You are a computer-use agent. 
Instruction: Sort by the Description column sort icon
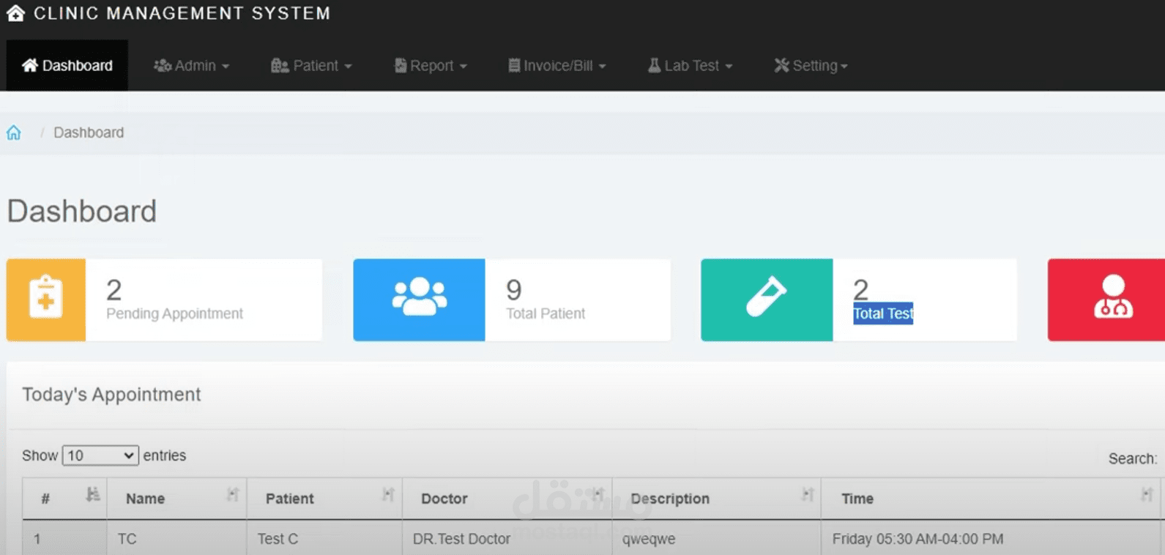tap(807, 494)
